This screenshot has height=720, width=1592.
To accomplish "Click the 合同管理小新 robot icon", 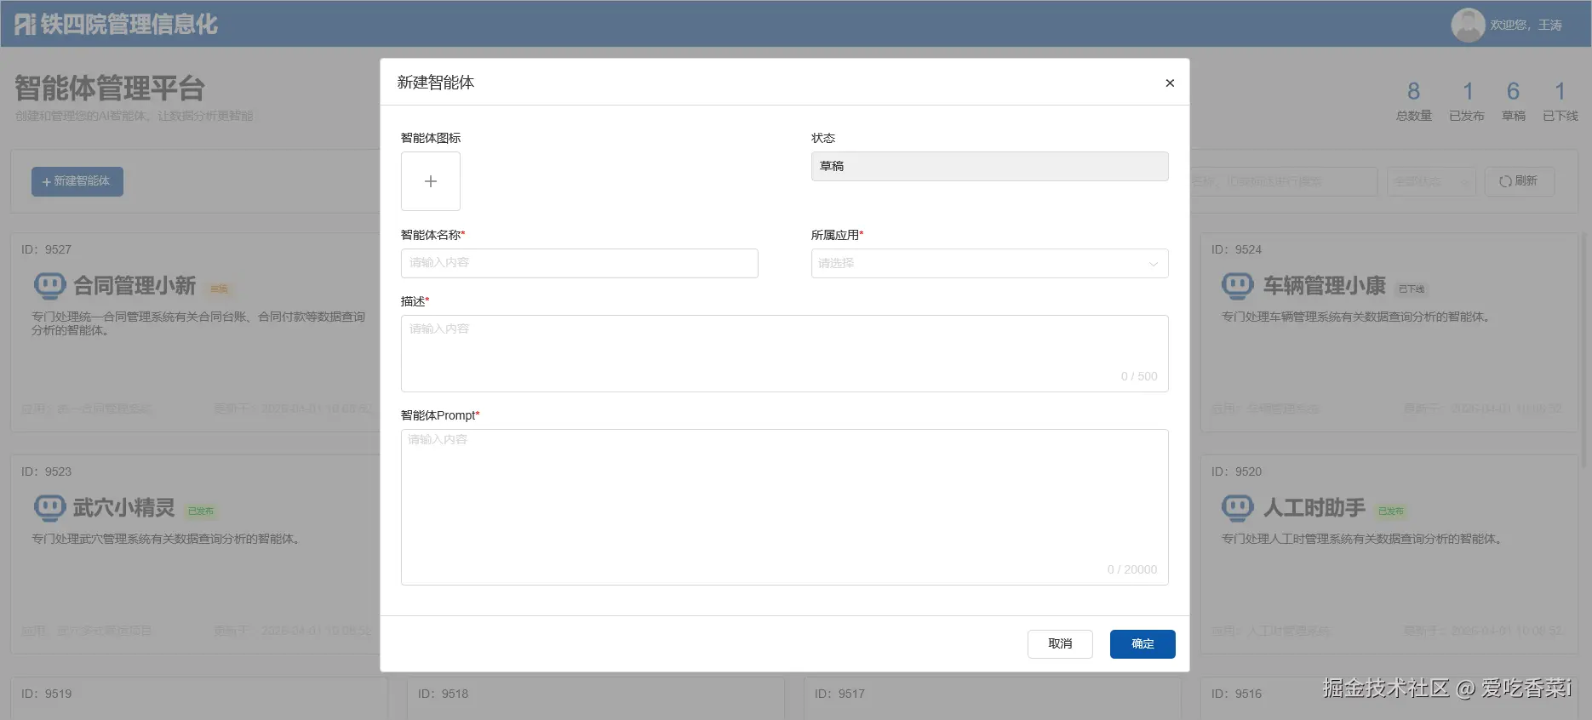I will point(49,286).
